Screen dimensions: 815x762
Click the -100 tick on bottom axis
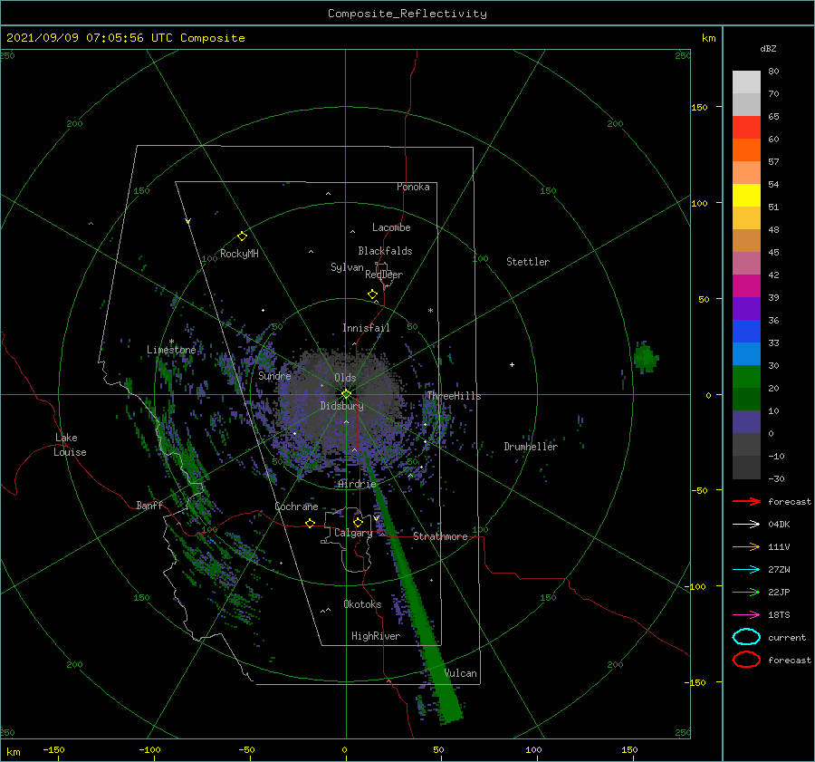(149, 749)
